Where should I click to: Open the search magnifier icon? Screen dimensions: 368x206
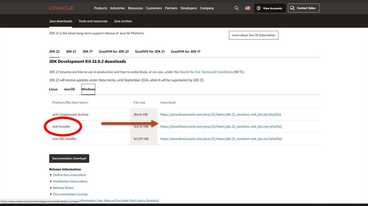pos(236,8)
